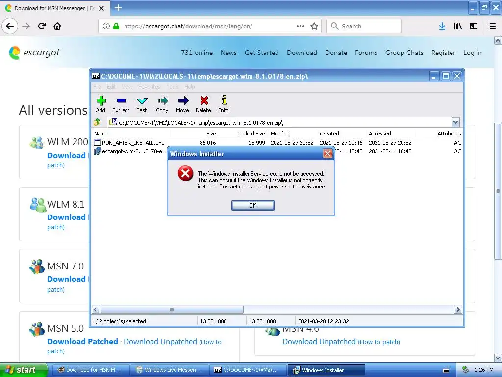The height and width of the screenshot is (377, 502).
Task: Switch to 7-Zip taskbar item
Action: tap(248, 370)
